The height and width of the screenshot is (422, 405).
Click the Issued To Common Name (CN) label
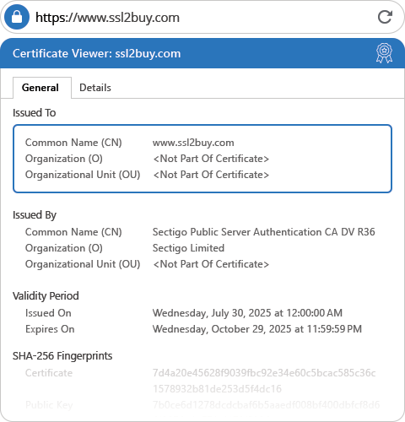pos(73,143)
